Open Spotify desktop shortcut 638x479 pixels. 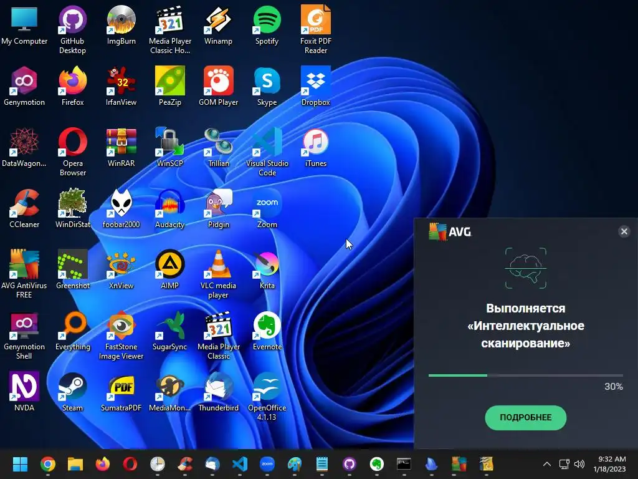coord(267,25)
